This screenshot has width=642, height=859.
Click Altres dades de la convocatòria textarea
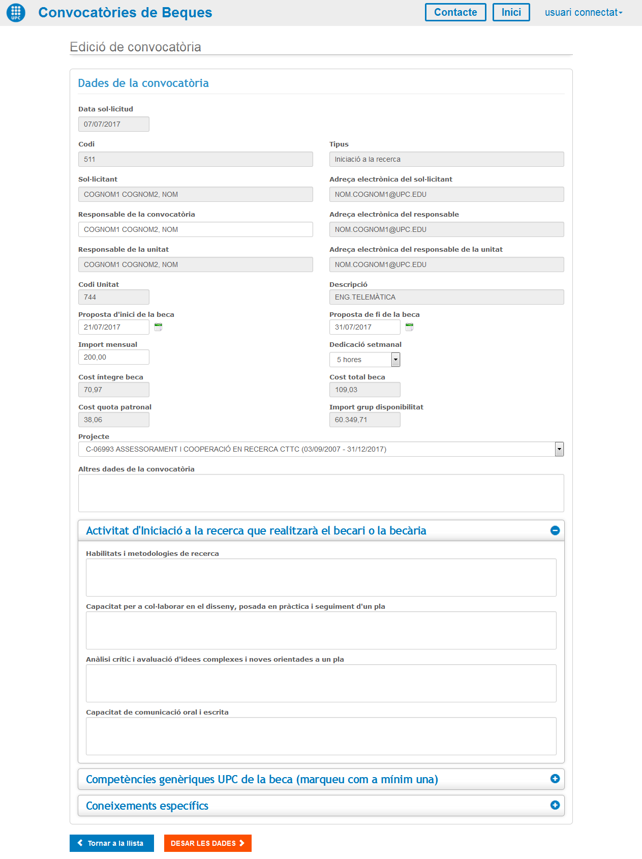pyautogui.click(x=321, y=493)
